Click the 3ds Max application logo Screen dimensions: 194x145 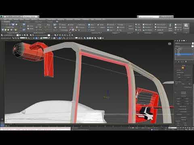click(2, 17)
